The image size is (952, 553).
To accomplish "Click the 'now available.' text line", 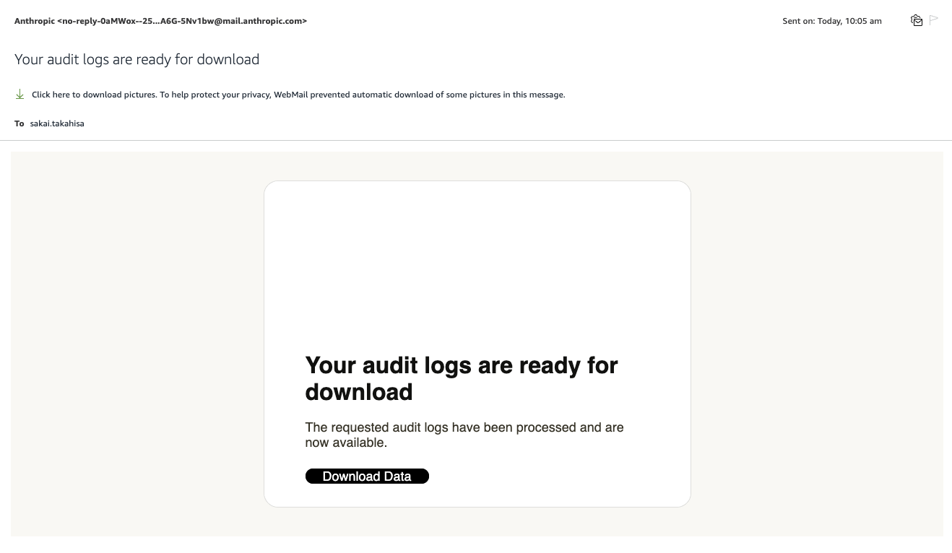I will coord(346,443).
